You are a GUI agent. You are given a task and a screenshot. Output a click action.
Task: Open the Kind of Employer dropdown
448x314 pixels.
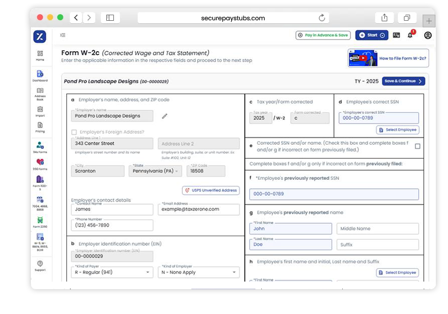pyautogui.click(x=198, y=272)
